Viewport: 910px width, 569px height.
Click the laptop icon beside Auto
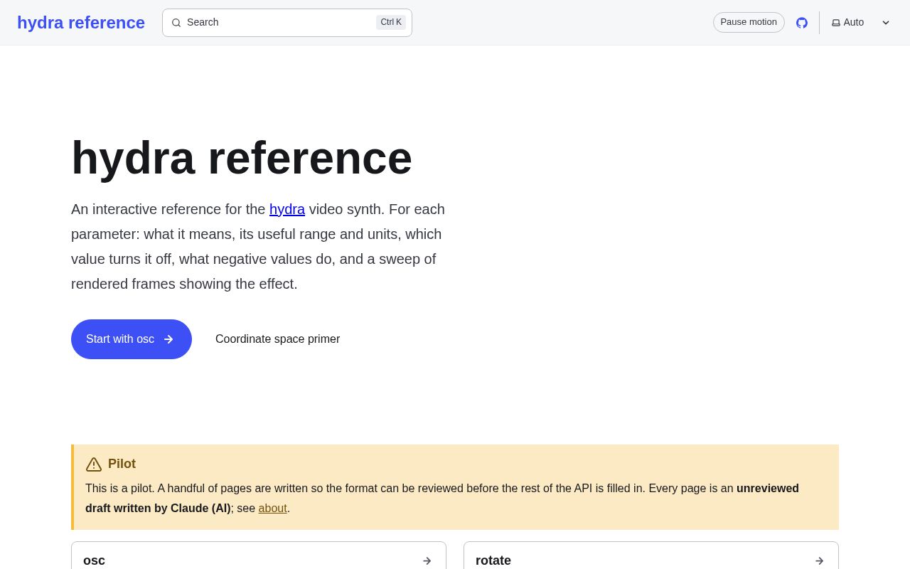point(836,23)
